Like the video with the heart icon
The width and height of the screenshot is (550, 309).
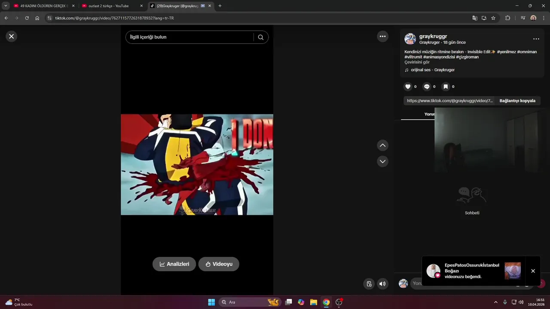click(408, 87)
